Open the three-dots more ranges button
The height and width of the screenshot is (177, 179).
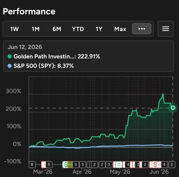(142, 29)
